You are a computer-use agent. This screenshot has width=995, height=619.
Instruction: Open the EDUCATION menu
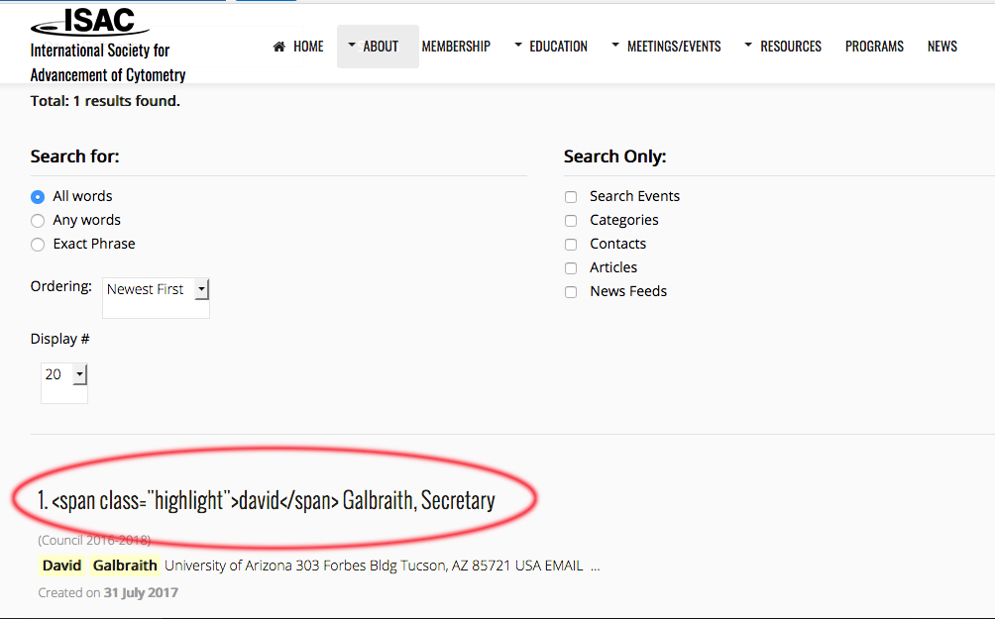tap(558, 47)
